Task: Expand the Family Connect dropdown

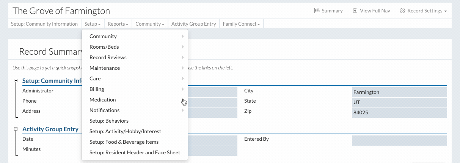Action: click(x=241, y=24)
